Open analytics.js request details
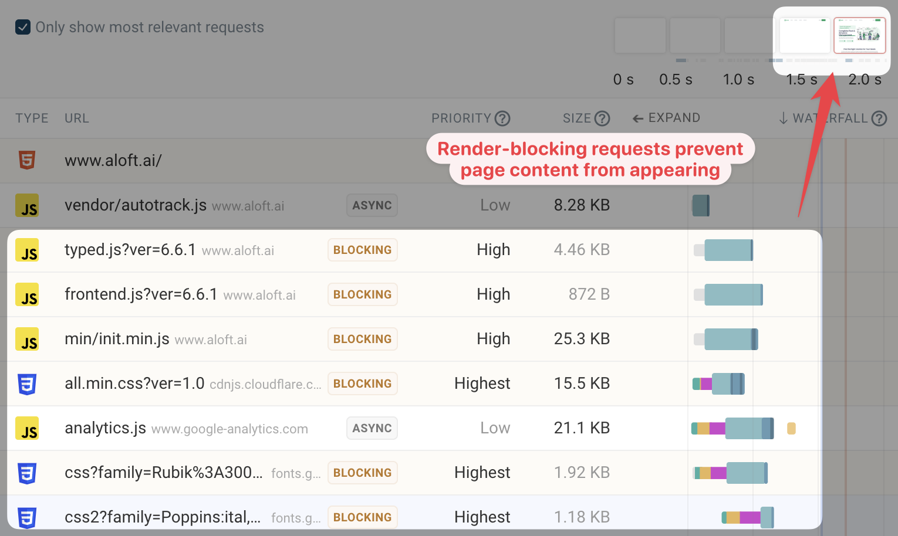898x536 pixels. pos(105,428)
